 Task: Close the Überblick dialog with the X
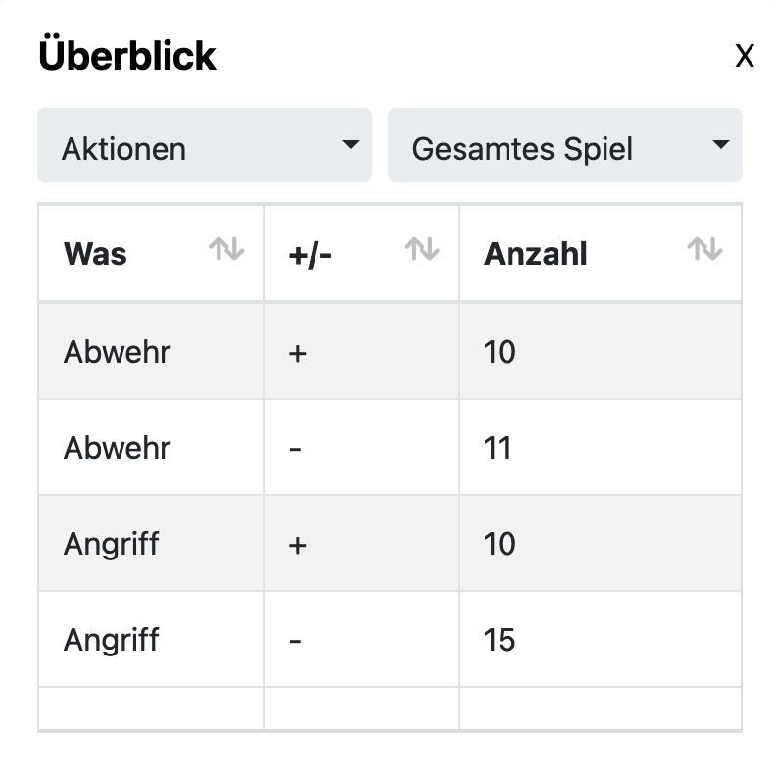click(x=745, y=57)
